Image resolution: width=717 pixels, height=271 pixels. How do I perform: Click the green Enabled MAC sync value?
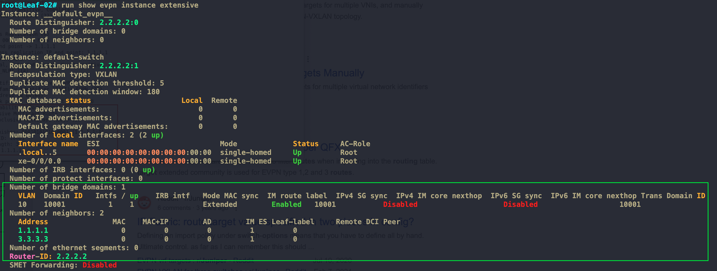tap(286, 205)
